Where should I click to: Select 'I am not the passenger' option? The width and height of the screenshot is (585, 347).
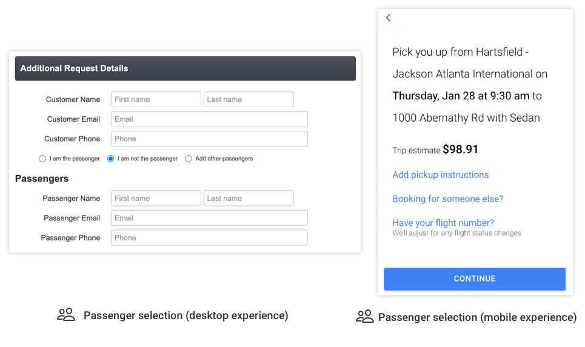111,159
